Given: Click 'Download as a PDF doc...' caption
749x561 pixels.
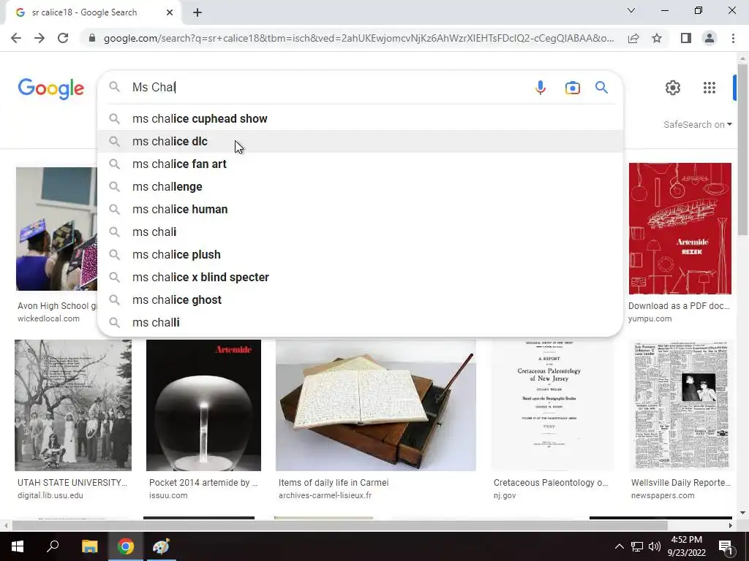Looking at the screenshot, I should 679,306.
